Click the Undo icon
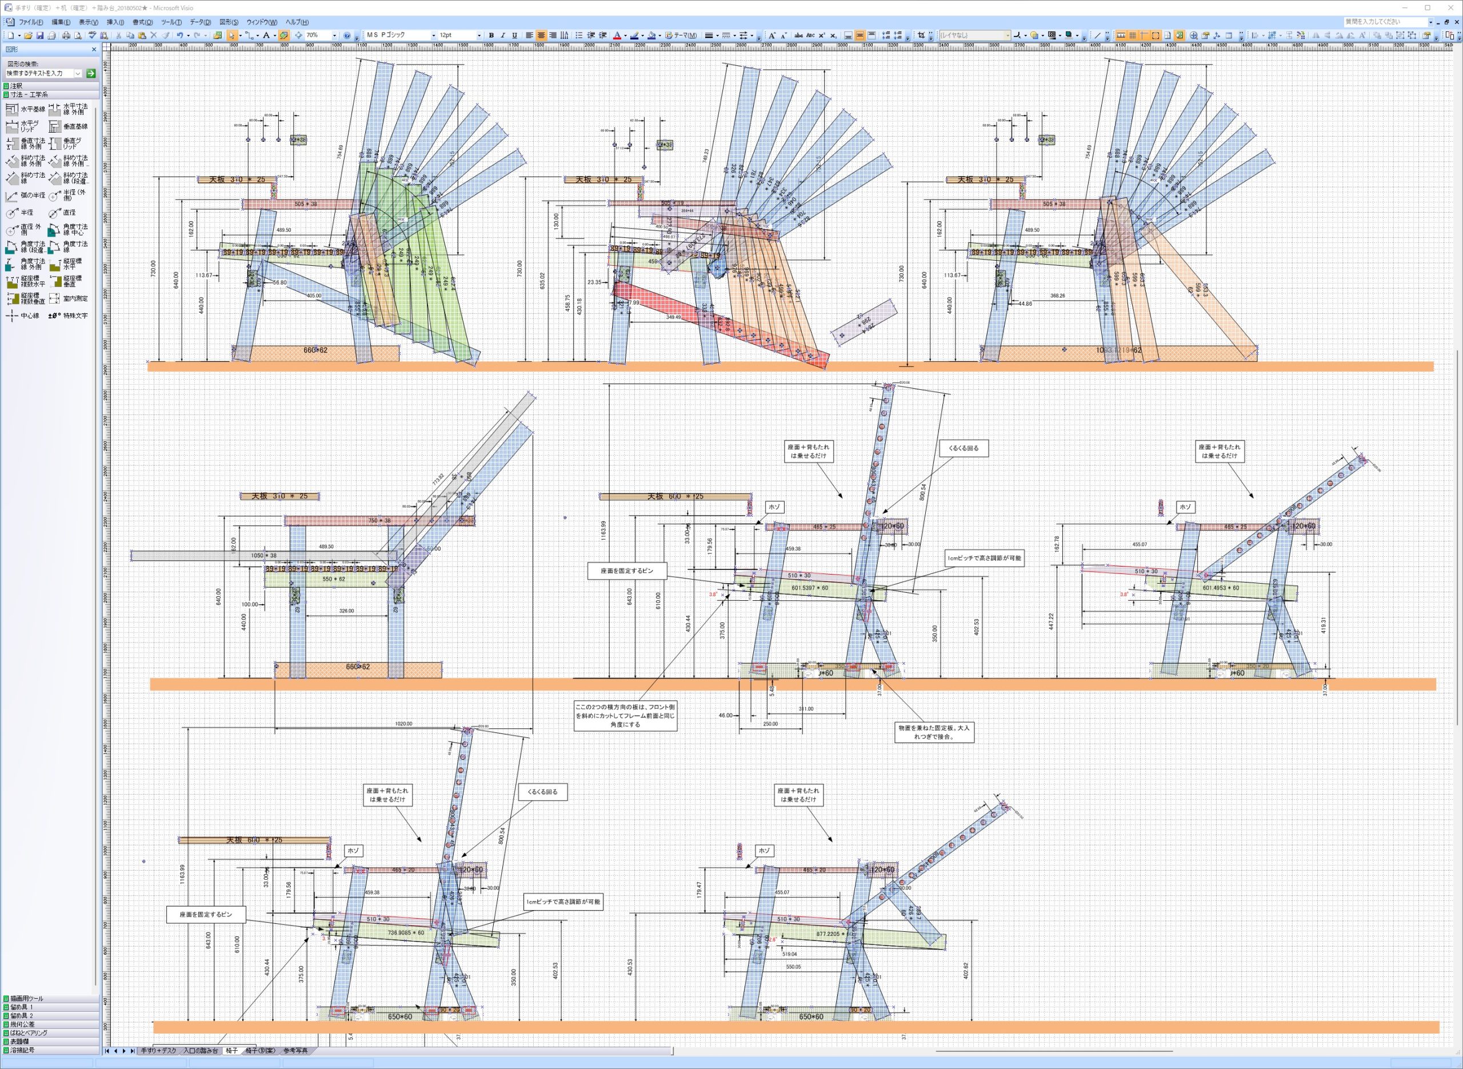This screenshot has width=1463, height=1069. pos(180,35)
